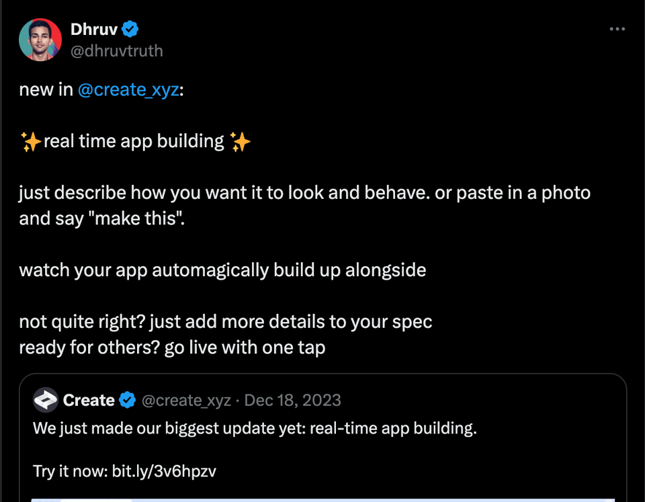Open the bit.ly/3v6hpzv link
The image size is (645, 502).
pyautogui.click(x=164, y=471)
